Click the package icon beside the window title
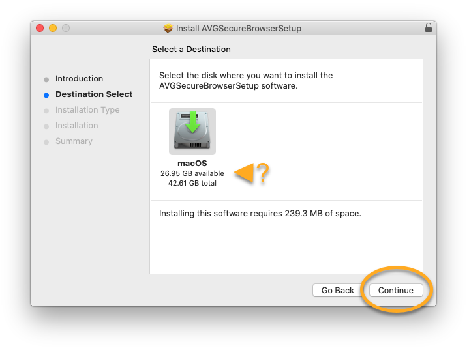469x359 pixels. pos(168,29)
